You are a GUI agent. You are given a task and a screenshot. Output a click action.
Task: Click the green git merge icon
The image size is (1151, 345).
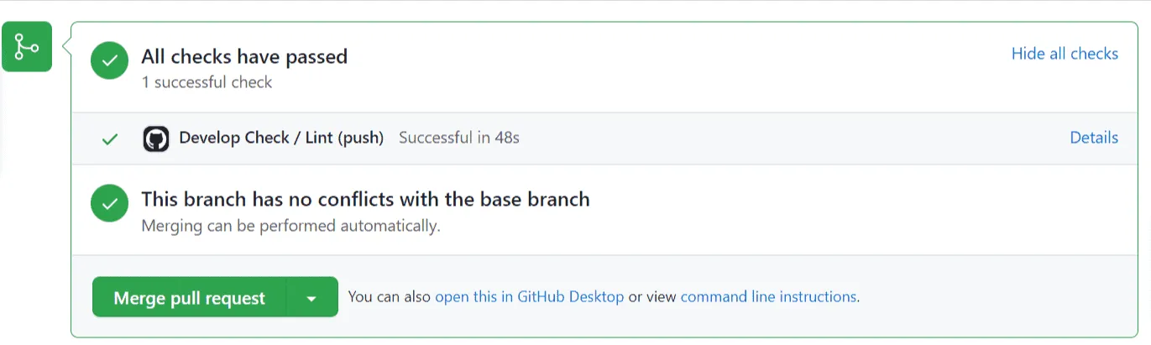point(27,46)
